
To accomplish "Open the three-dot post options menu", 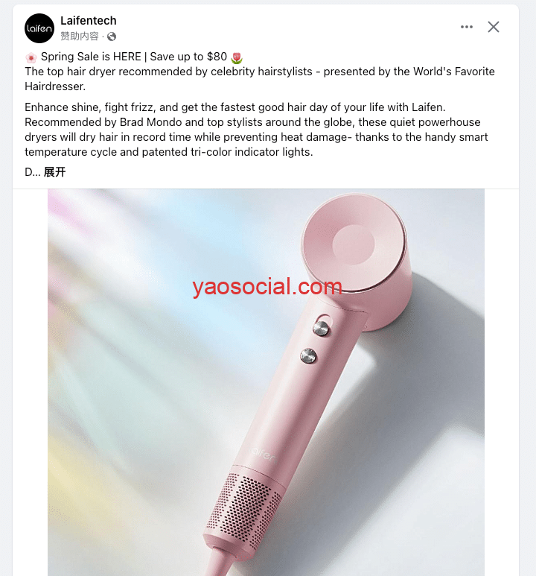I will [467, 27].
